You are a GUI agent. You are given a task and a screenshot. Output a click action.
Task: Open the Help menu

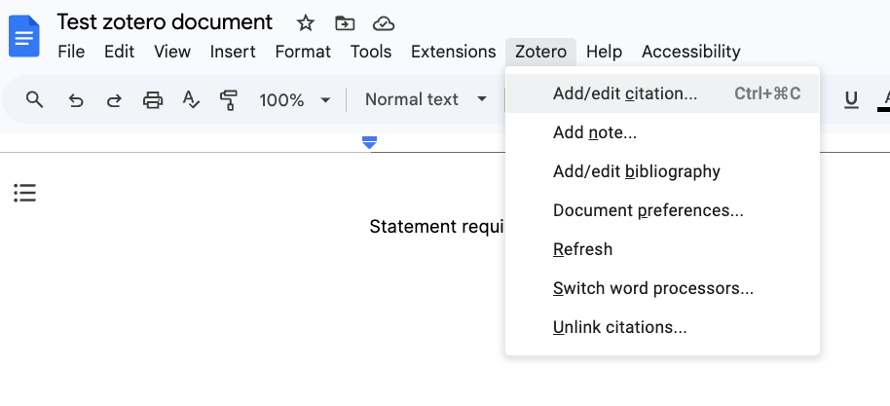pyautogui.click(x=604, y=52)
